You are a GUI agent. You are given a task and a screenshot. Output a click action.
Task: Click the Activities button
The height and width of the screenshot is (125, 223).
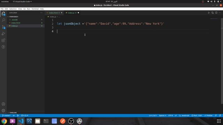tap(5, 1)
